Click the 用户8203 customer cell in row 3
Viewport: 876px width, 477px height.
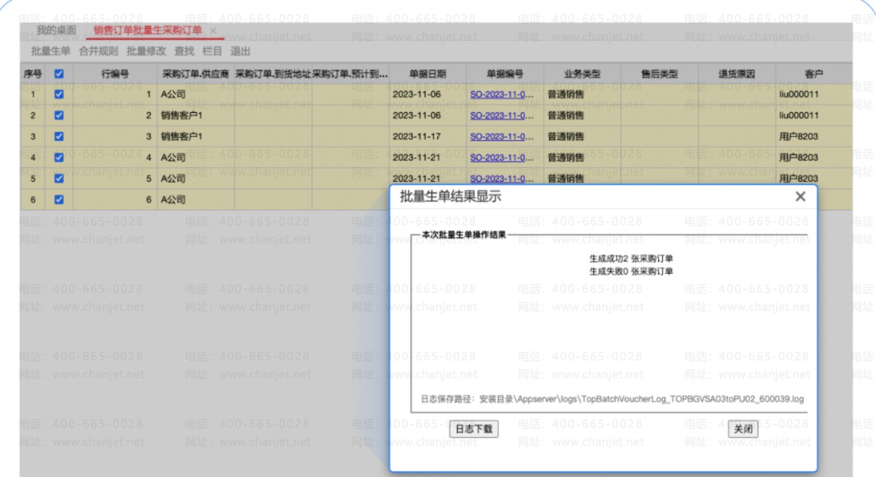[x=814, y=136]
